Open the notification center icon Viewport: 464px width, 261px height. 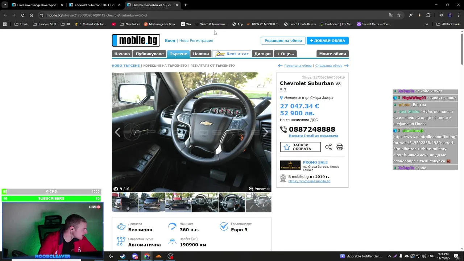[x=456, y=256]
